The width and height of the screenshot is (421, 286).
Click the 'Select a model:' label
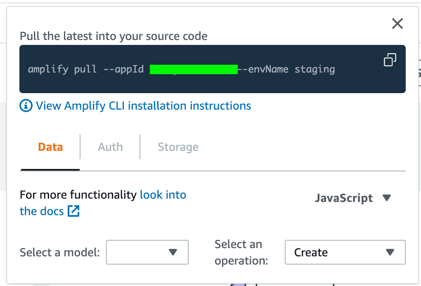tap(60, 252)
